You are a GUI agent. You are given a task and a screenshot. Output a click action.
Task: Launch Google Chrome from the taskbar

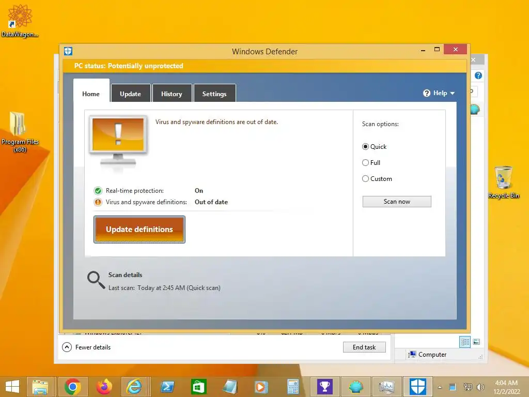coord(72,387)
